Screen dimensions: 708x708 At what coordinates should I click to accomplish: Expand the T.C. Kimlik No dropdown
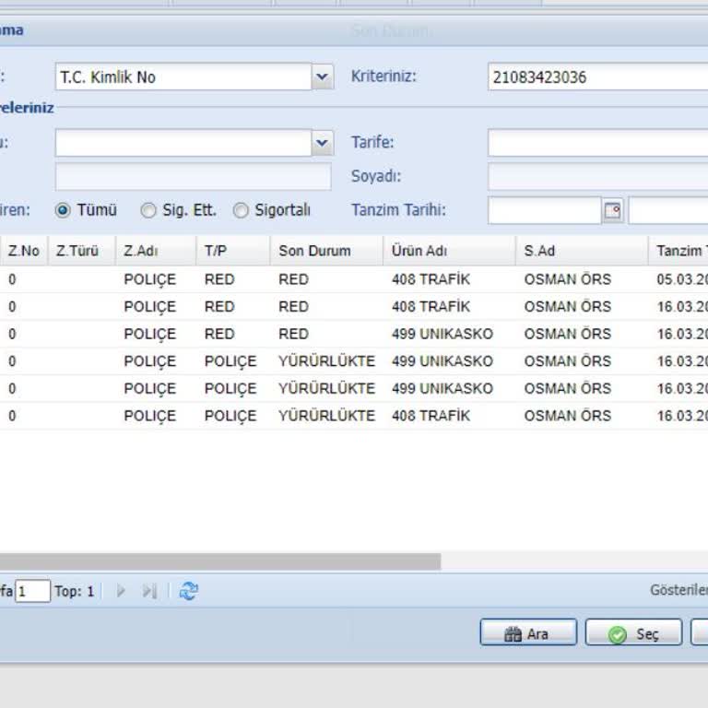[x=322, y=77]
